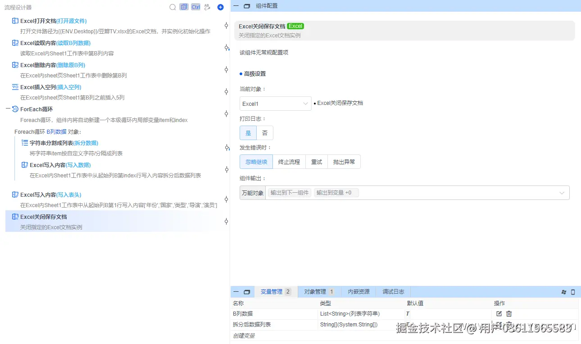The image size is (581, 344).
Task: Open the 调试日志 tab
Action: click(x=393, y=291)
